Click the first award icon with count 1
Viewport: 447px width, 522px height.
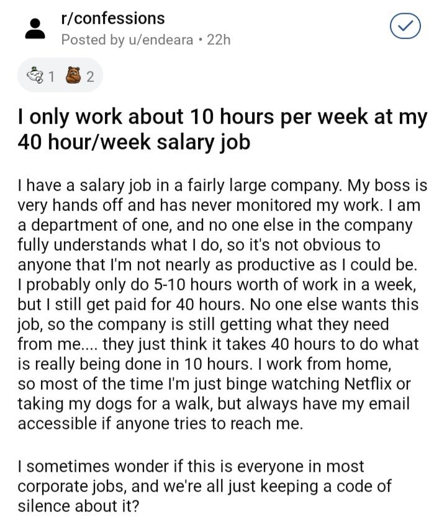35,75
